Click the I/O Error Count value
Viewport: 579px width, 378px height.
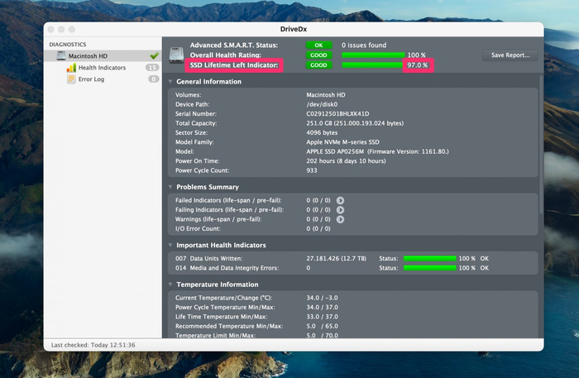click(318, 228)
